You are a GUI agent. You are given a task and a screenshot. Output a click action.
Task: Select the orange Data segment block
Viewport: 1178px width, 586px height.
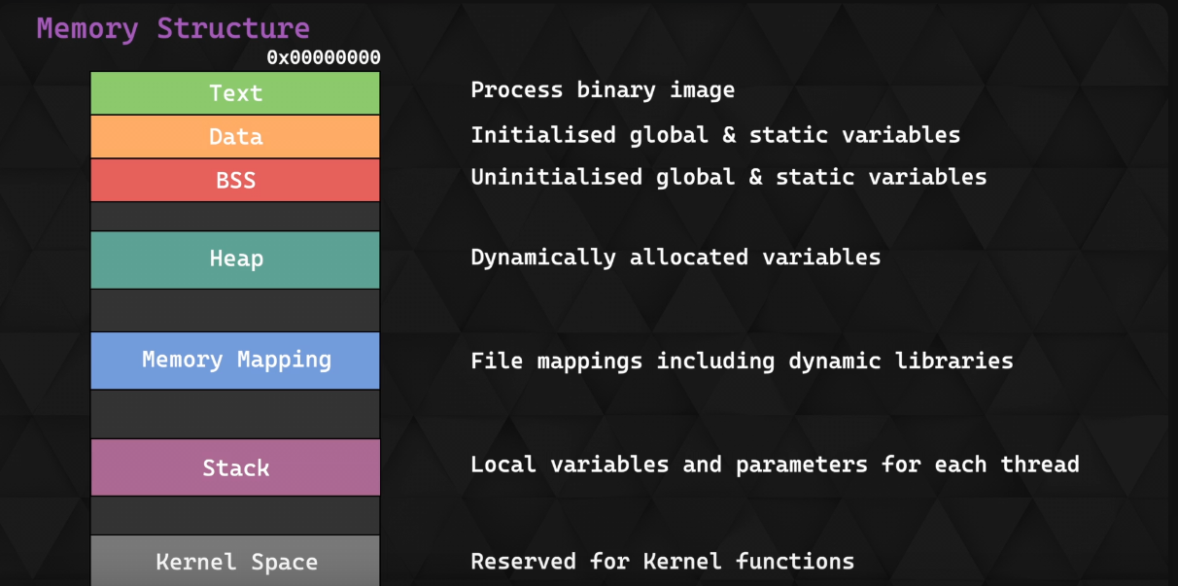(235, 137)
